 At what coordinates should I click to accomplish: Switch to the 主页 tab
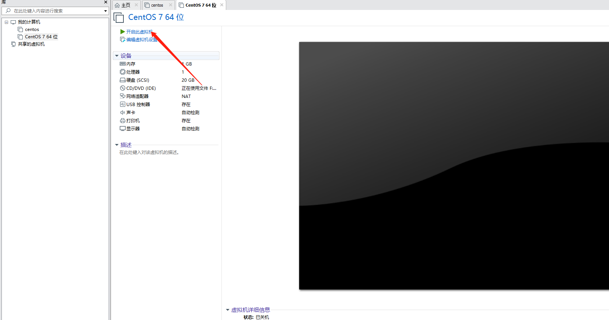[x=126, y=5]
